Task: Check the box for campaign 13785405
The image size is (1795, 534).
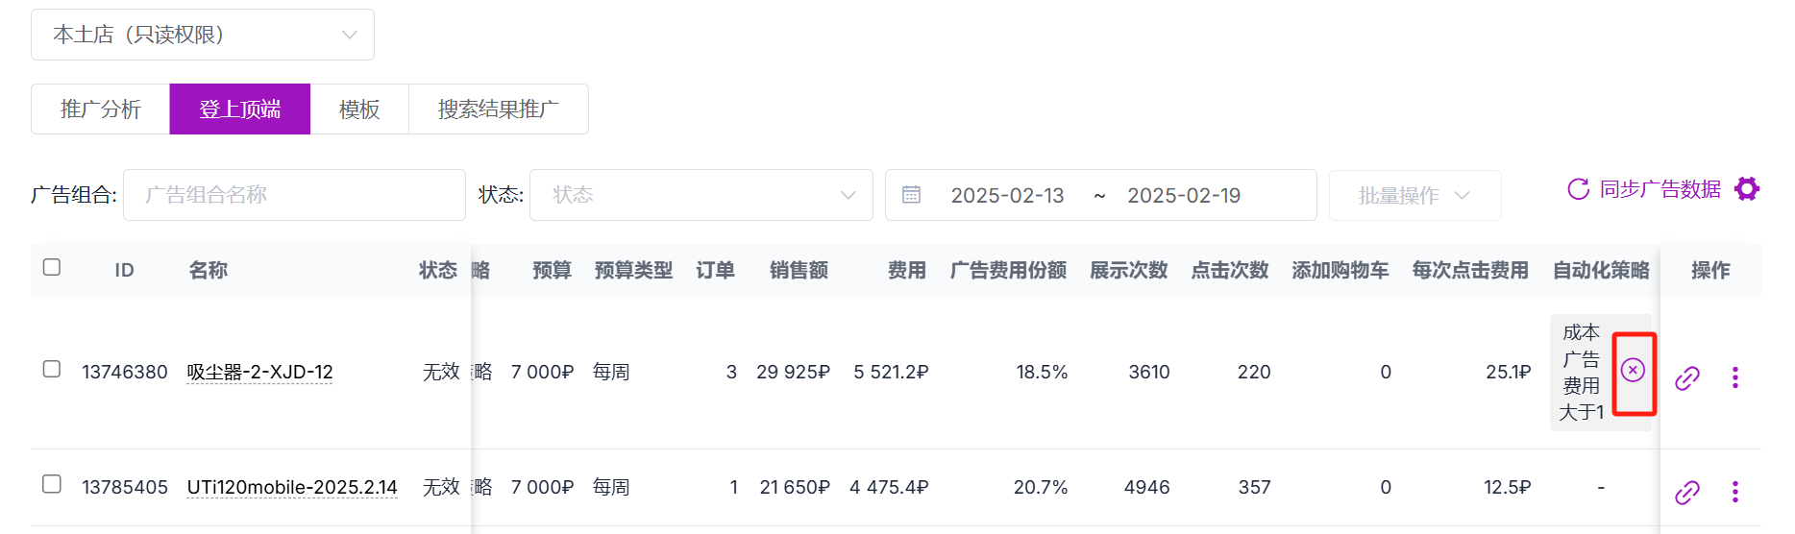Action: click(x=52, y=484)
